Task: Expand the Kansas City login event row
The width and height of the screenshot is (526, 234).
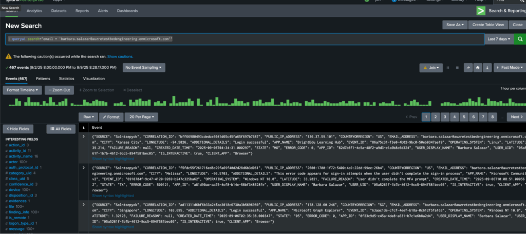Action: (x=84, y=137)
